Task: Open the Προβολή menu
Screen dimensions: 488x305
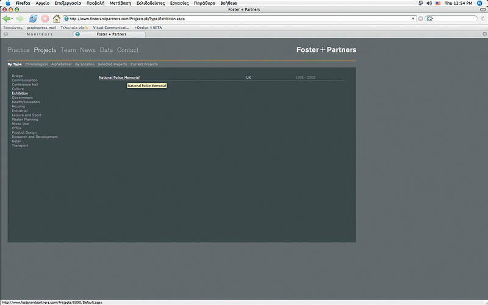Action: [96, 3]
